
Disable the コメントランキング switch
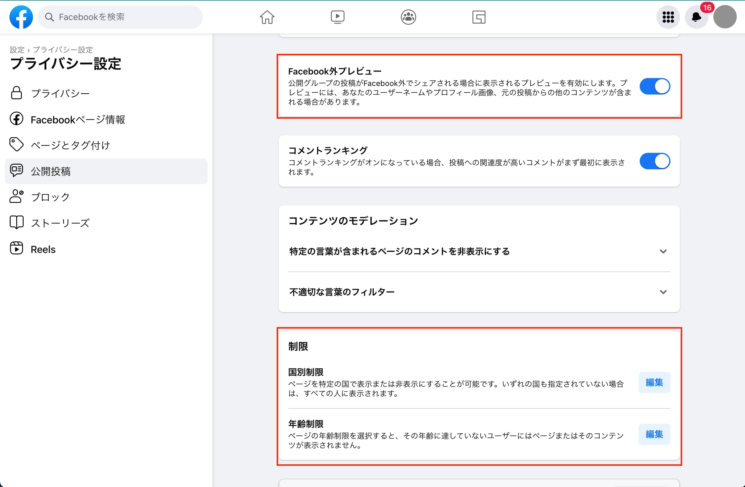[x=654, y=161]
